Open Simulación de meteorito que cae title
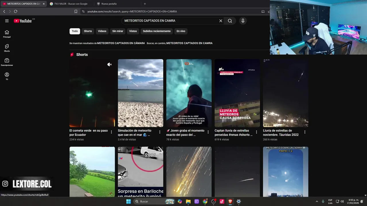The width and height of the screenshot is (367, 206). point(134,132)
